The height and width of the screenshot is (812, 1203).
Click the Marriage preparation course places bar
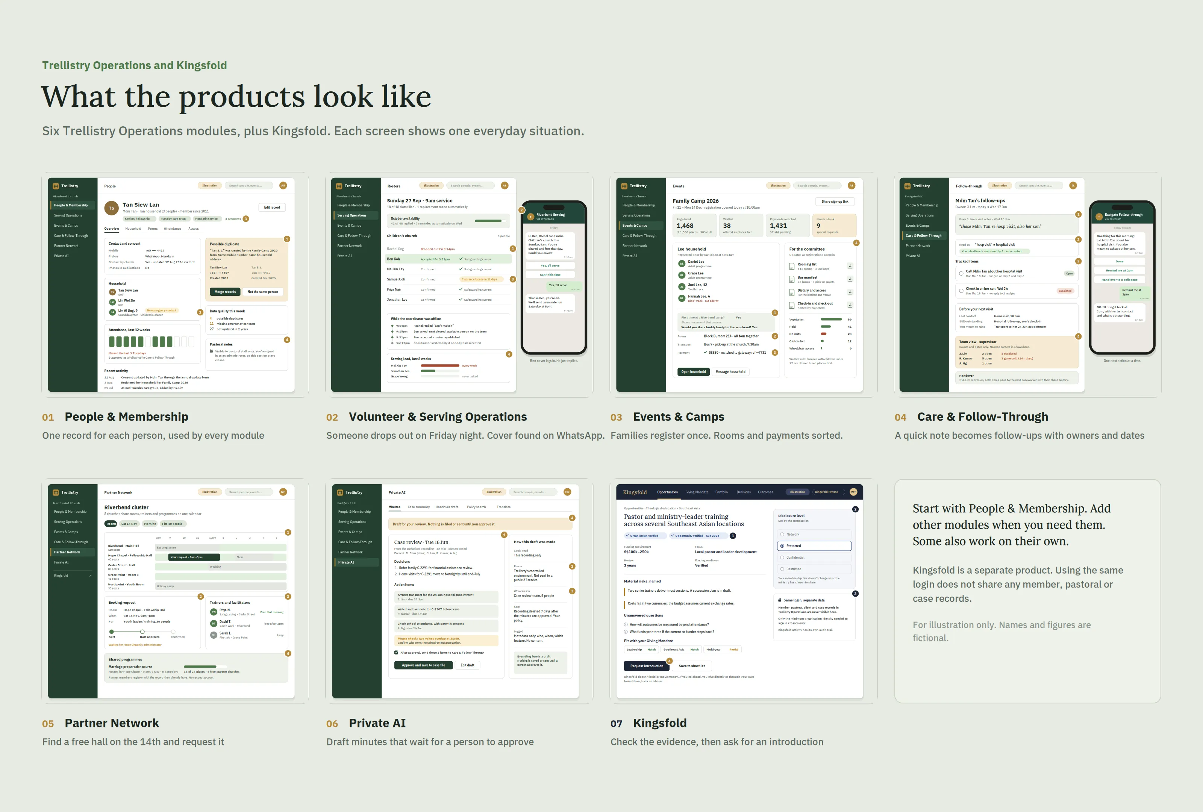[x=206, y=667]
